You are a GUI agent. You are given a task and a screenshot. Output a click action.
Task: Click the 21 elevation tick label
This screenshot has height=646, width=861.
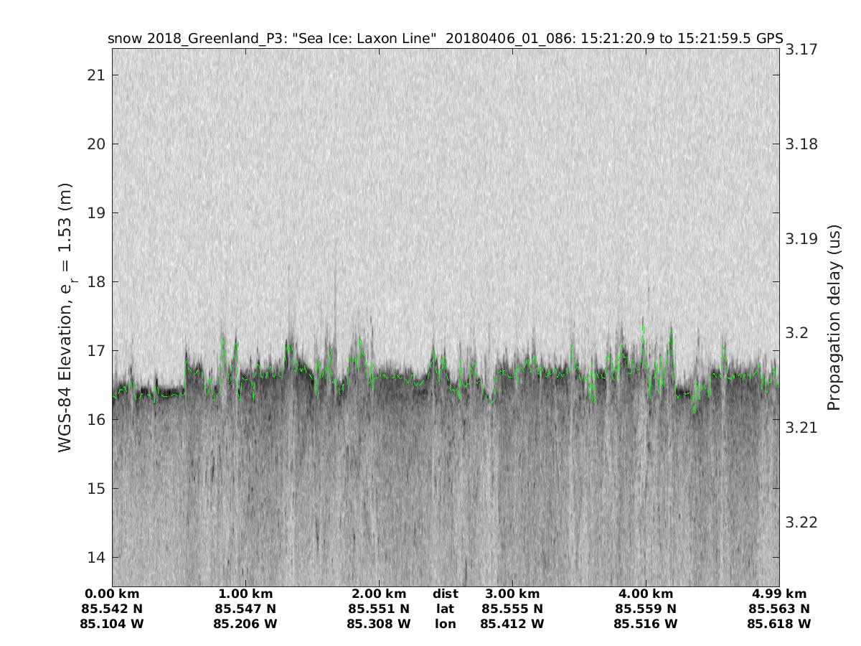click(95, 75)
